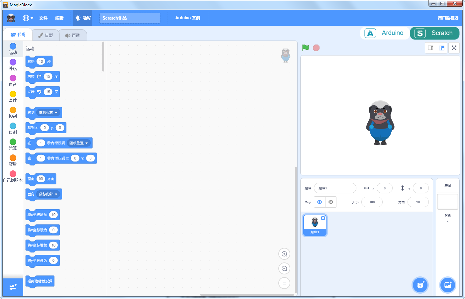Click the green flag to run the project
Viewport: 465px width, 299px height.
tap(306, 48)
